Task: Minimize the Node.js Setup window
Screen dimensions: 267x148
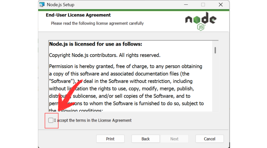Action: (x=186, y=5)
